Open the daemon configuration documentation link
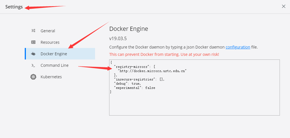Screen dimensions: 290x138 pyautogui.click(x=238, y=47)
